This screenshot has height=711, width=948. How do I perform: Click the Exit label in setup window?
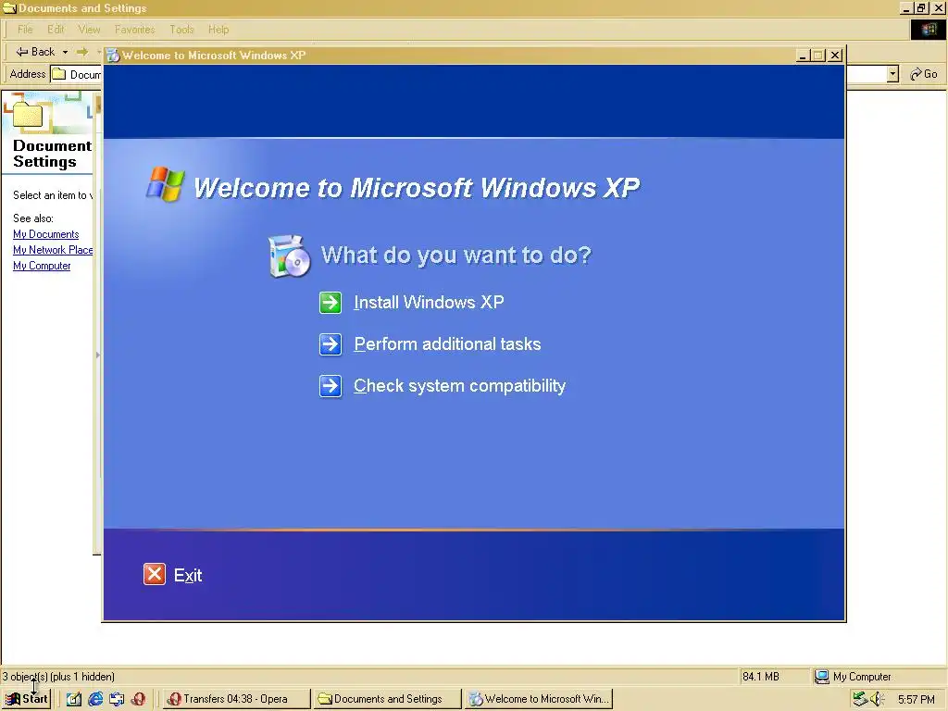tap(188, 575)
